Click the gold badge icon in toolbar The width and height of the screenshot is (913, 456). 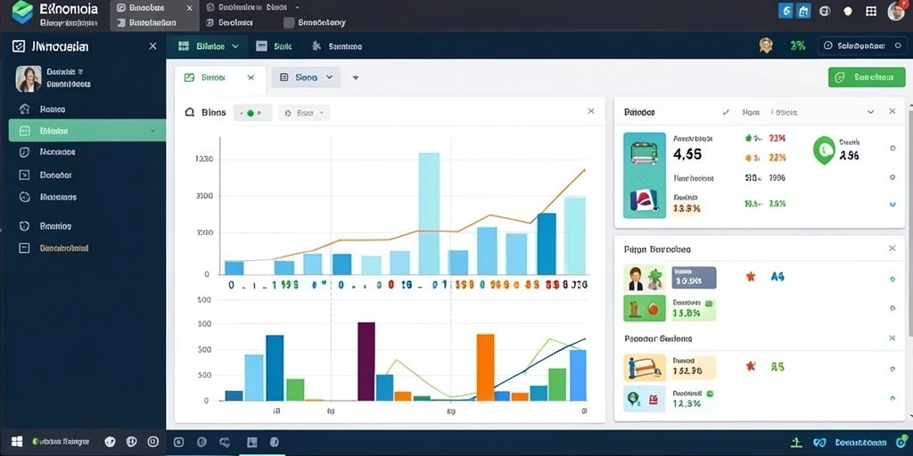pyautogui.click(x=766, y=45)
